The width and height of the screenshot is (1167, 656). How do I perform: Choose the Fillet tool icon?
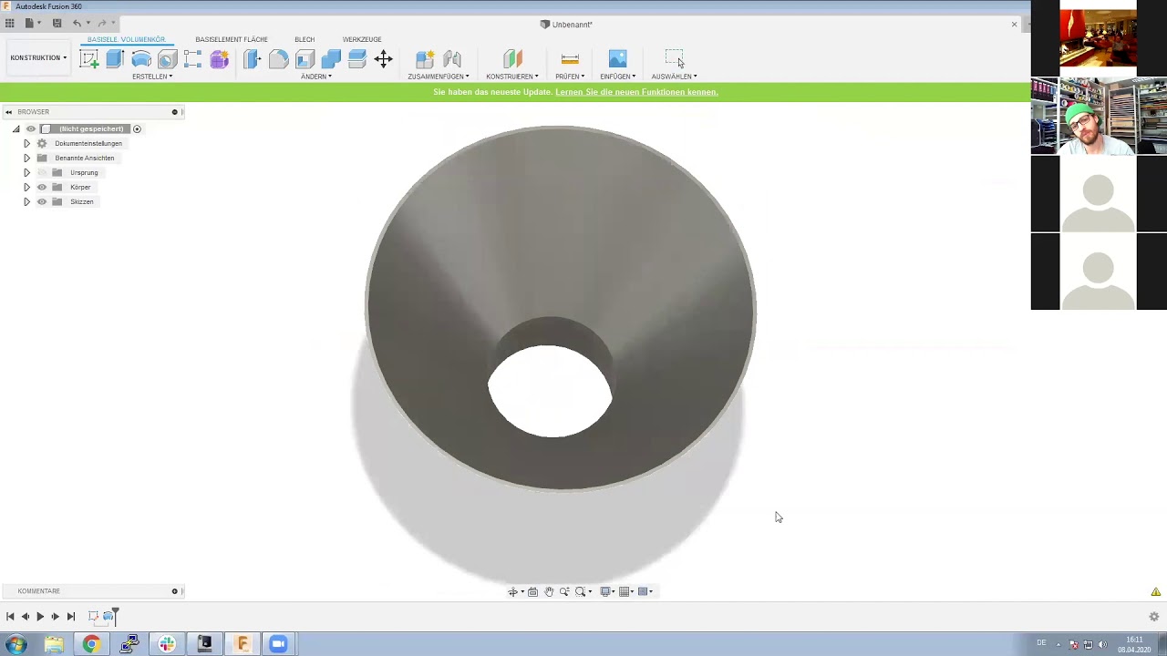[x=279, y=59]
